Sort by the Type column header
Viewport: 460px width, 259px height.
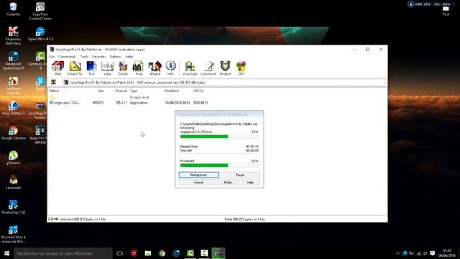pos(134,91)
